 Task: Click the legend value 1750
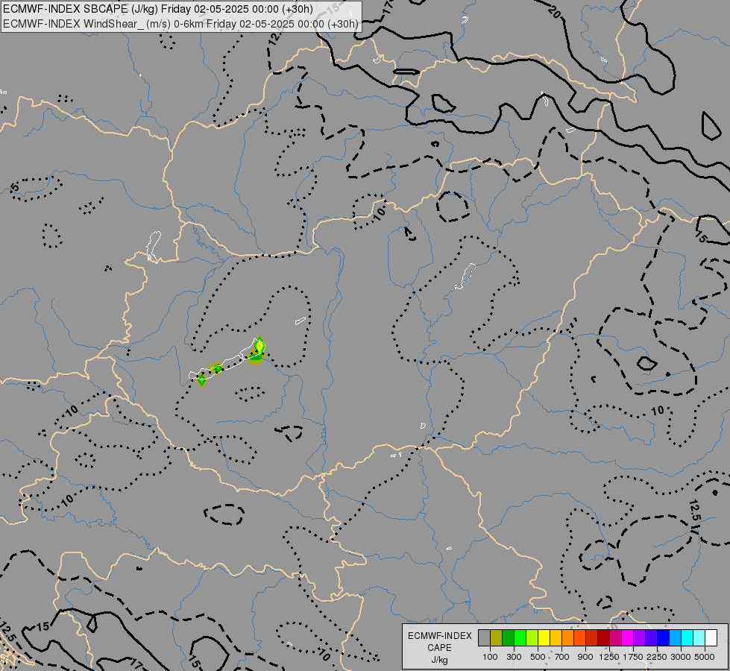click(x=633, y=657)
